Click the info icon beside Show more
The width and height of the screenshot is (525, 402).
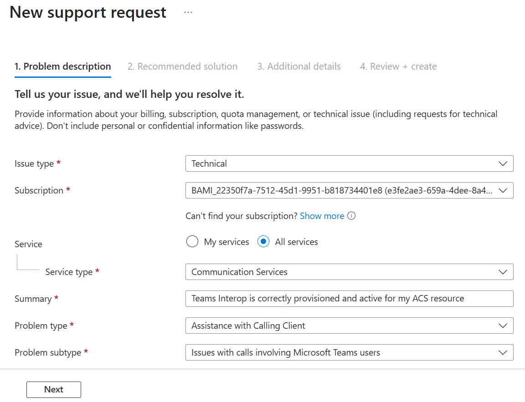(351, 215)
